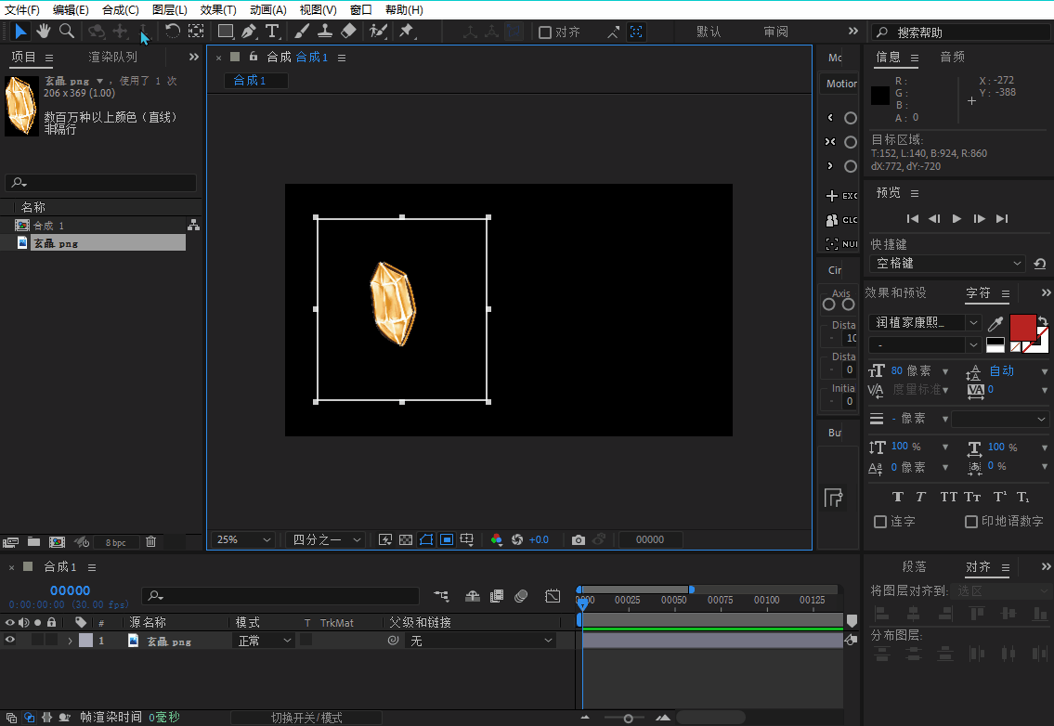Screen dimensions: 1054x726
Task: Hide layer 1 using the eye toggle
Action: (10, 641)
